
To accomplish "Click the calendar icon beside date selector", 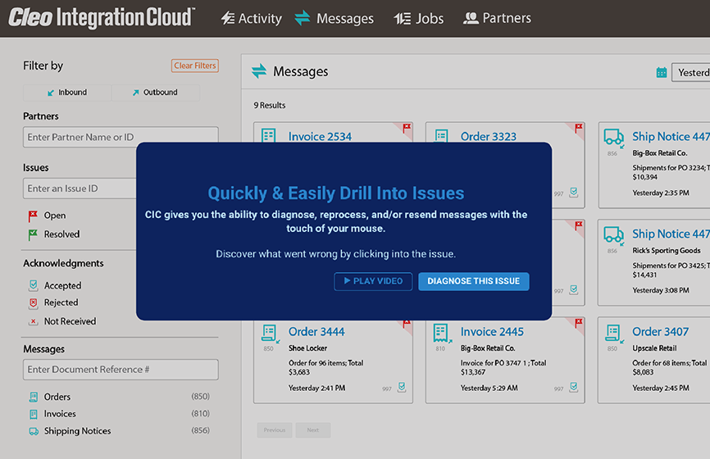I will click(661, 73).
